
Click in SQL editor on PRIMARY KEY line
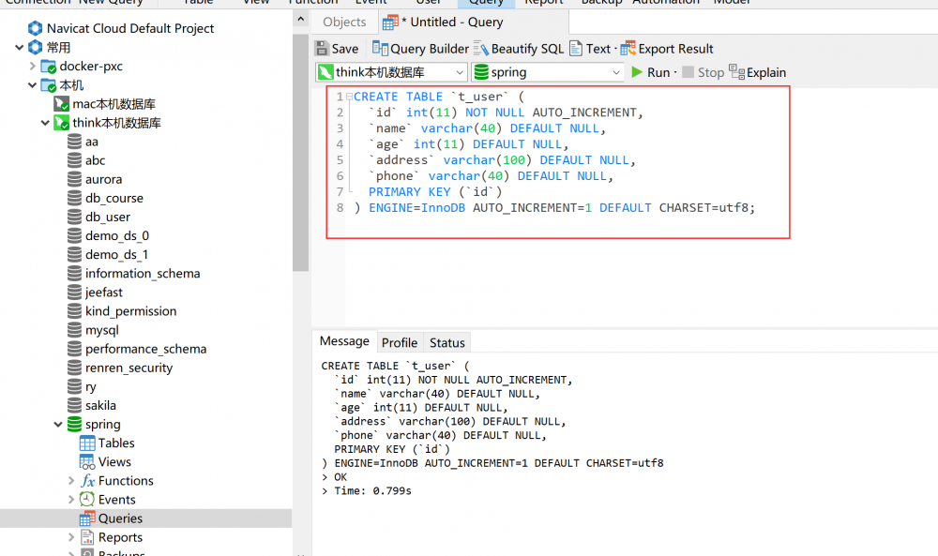[435, 192]
